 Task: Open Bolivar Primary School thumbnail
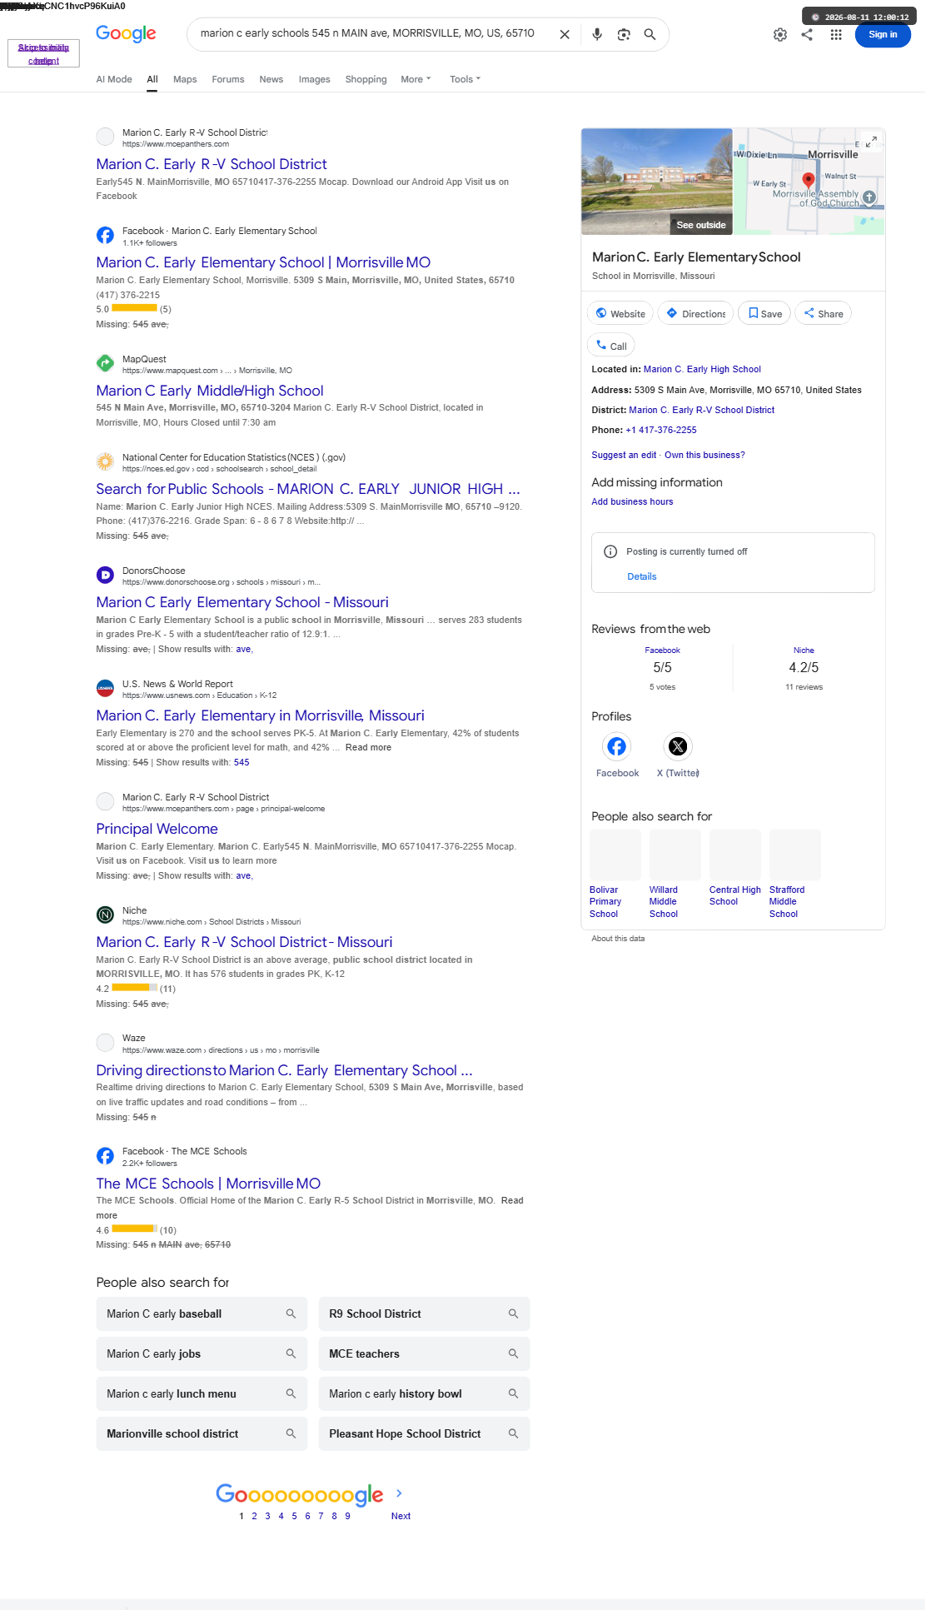[615, 855]
